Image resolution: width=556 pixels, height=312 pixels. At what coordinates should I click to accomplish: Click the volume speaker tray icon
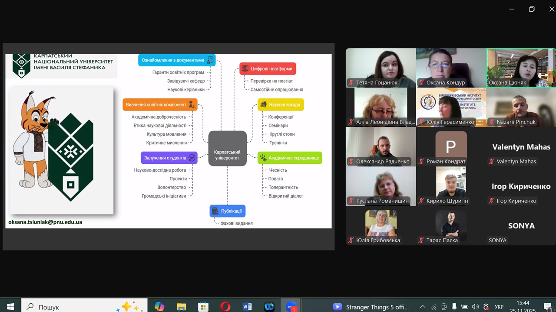tap(475, 307)
